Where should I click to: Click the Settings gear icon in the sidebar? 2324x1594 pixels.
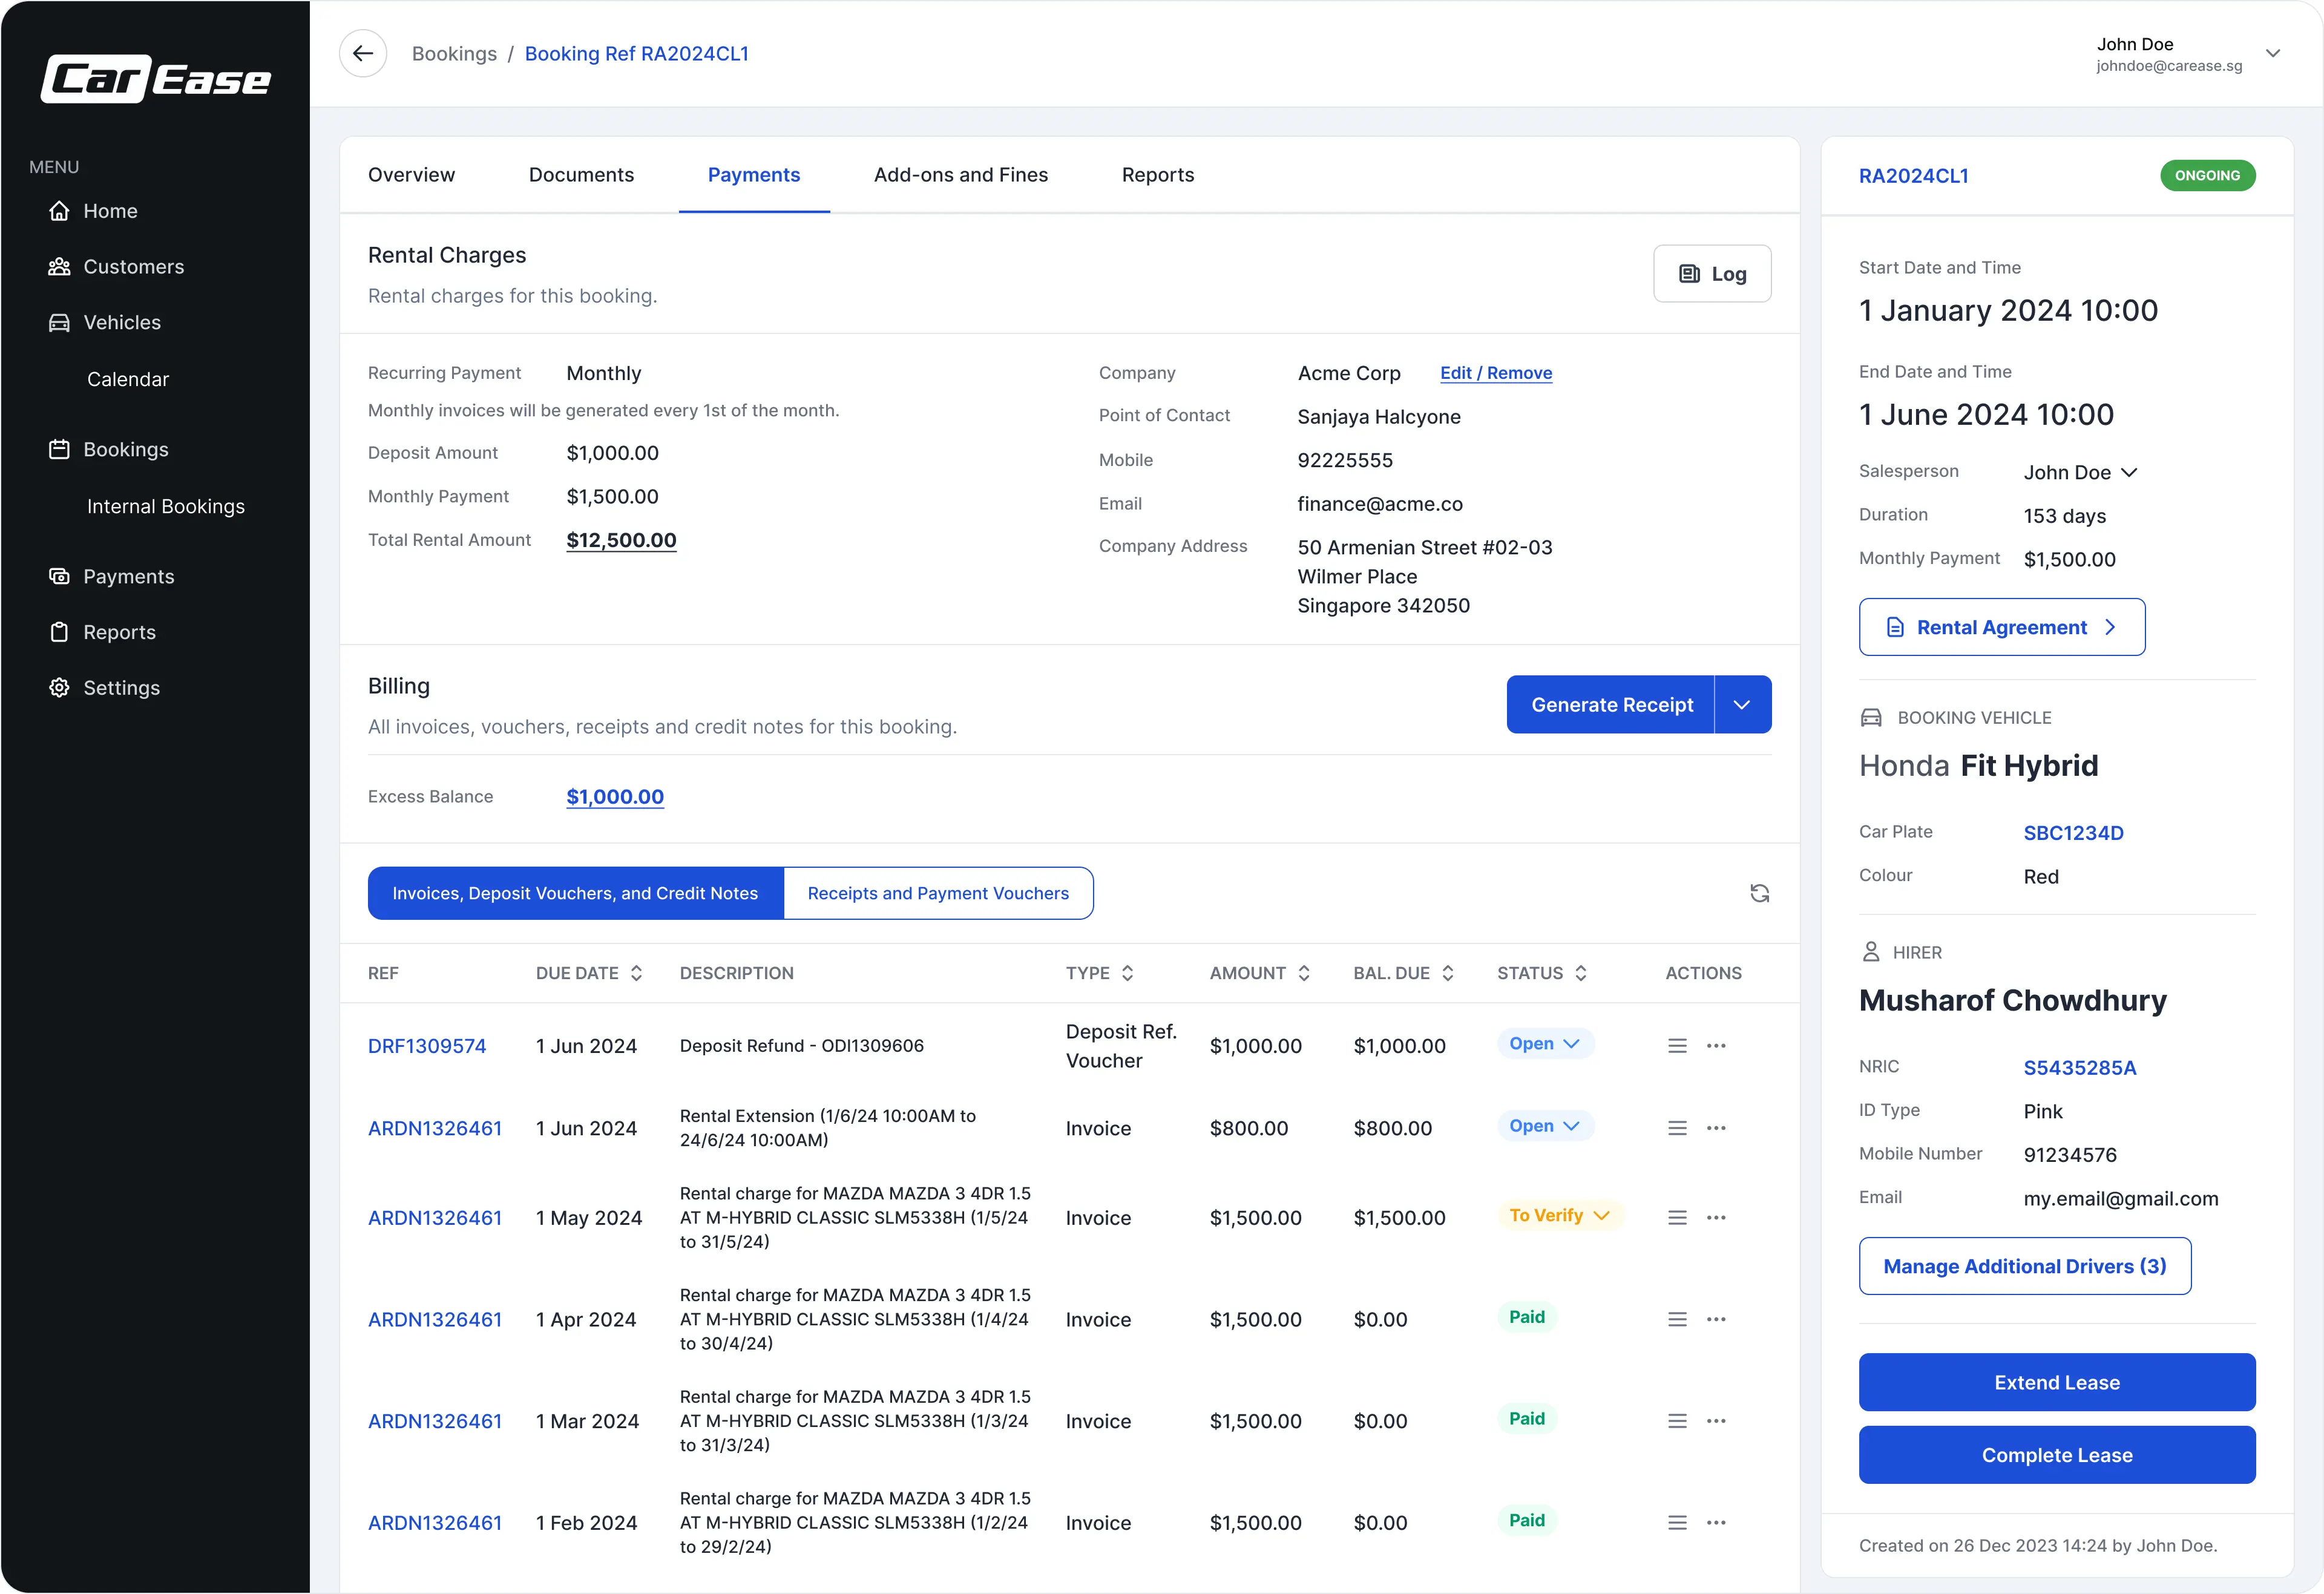click(59, 688)
